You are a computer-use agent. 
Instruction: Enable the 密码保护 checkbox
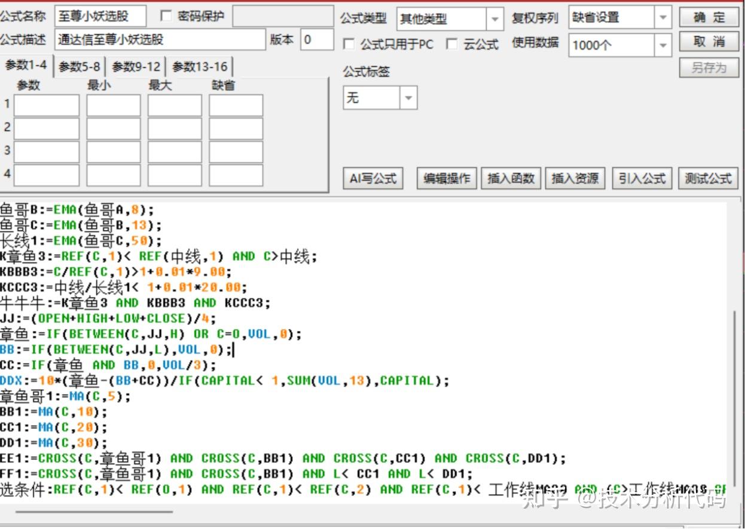(166, 16)
